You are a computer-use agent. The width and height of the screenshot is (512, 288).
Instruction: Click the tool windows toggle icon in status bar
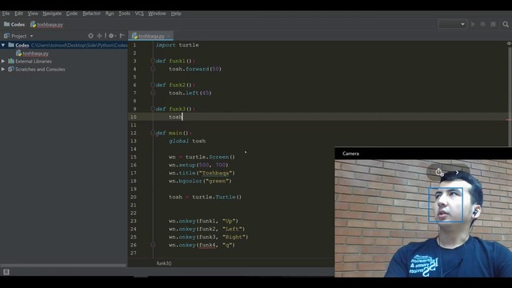pyautogui.click(x=6, y=272)
